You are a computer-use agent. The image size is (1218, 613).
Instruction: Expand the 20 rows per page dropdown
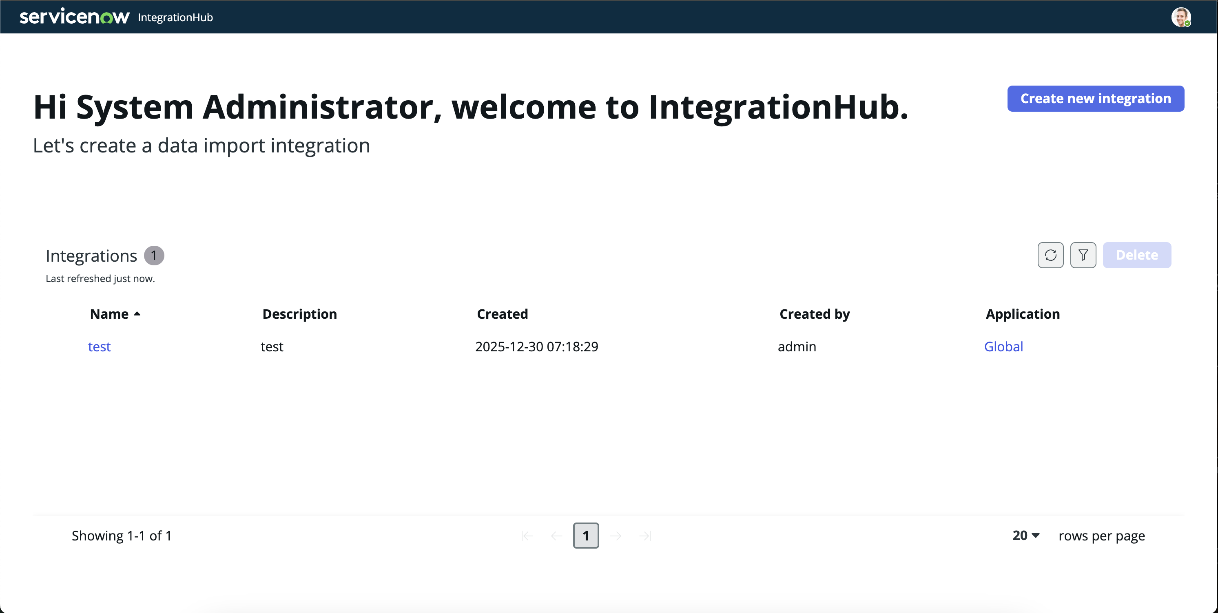click(x=1025, y=536)
